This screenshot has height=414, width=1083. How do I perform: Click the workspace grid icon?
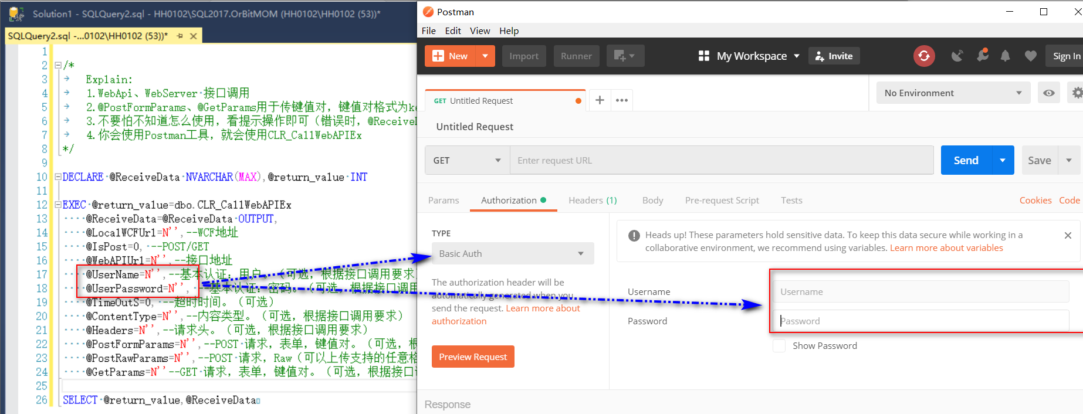click(704, 56)
